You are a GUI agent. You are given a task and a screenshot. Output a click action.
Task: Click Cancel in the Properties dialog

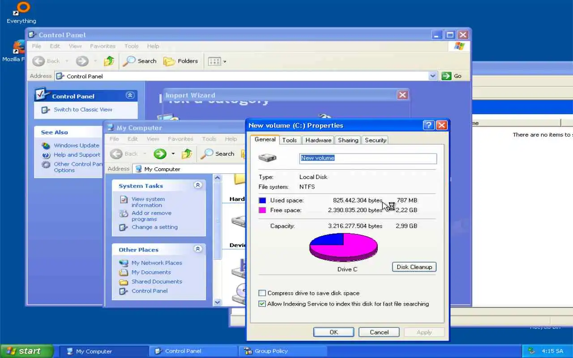(x=379, y=332)
